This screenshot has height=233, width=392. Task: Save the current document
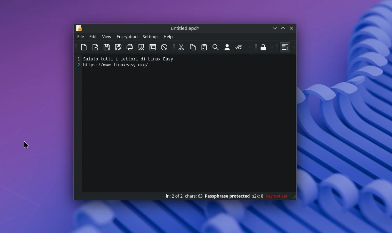[x=107, y=47]
